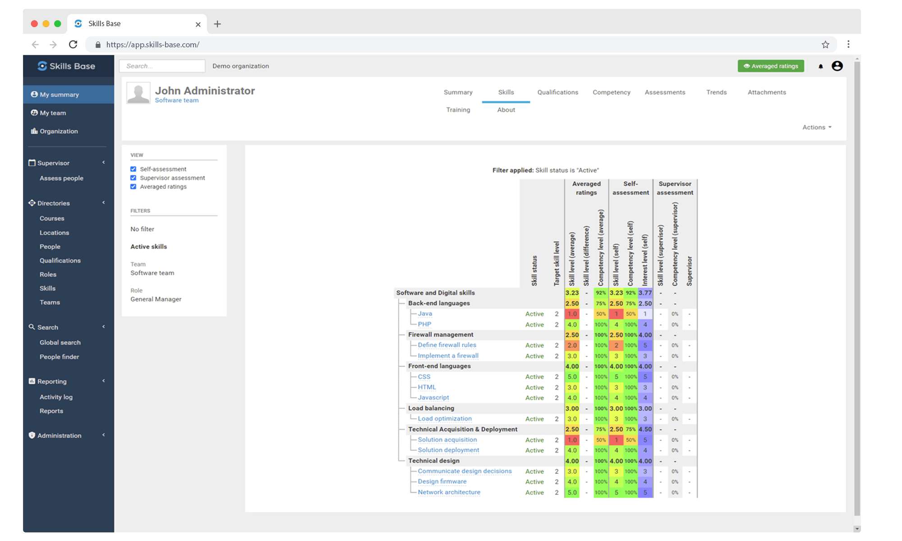Image resolution: width=902 pixels, height=541 pixels.
Task: Open the Network architecture skill link
Action: pos(449,492)
